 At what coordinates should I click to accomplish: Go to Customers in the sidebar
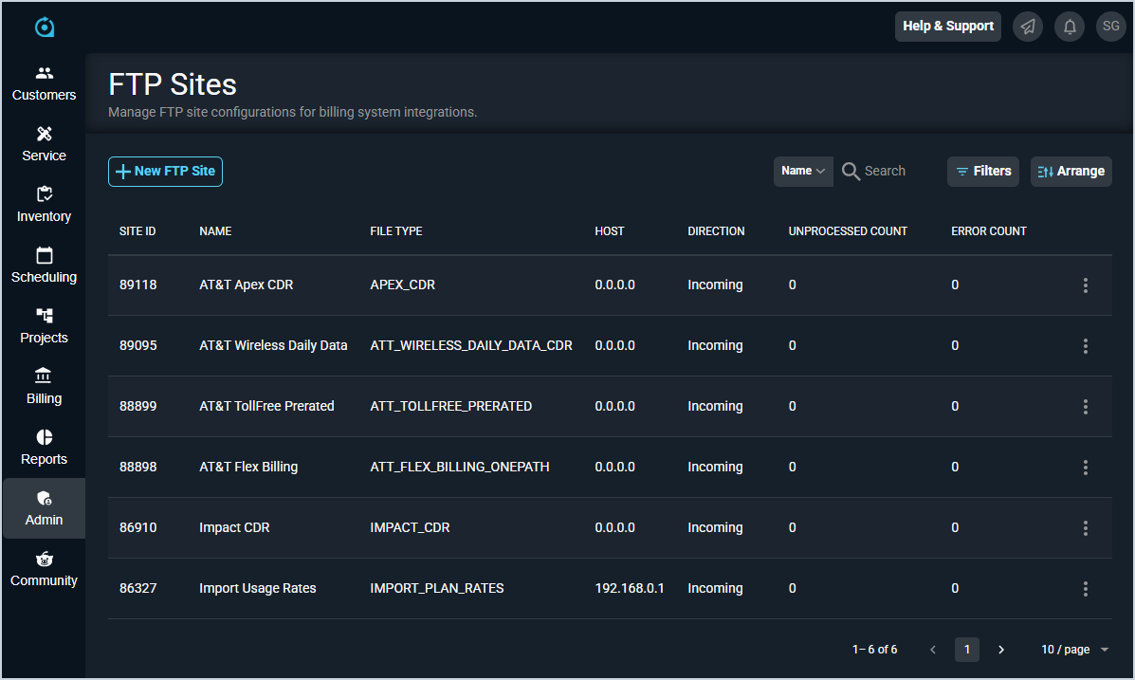[44, 83]
